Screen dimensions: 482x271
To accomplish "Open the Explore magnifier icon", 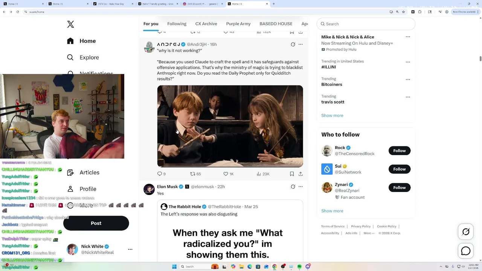I will 70,58.
